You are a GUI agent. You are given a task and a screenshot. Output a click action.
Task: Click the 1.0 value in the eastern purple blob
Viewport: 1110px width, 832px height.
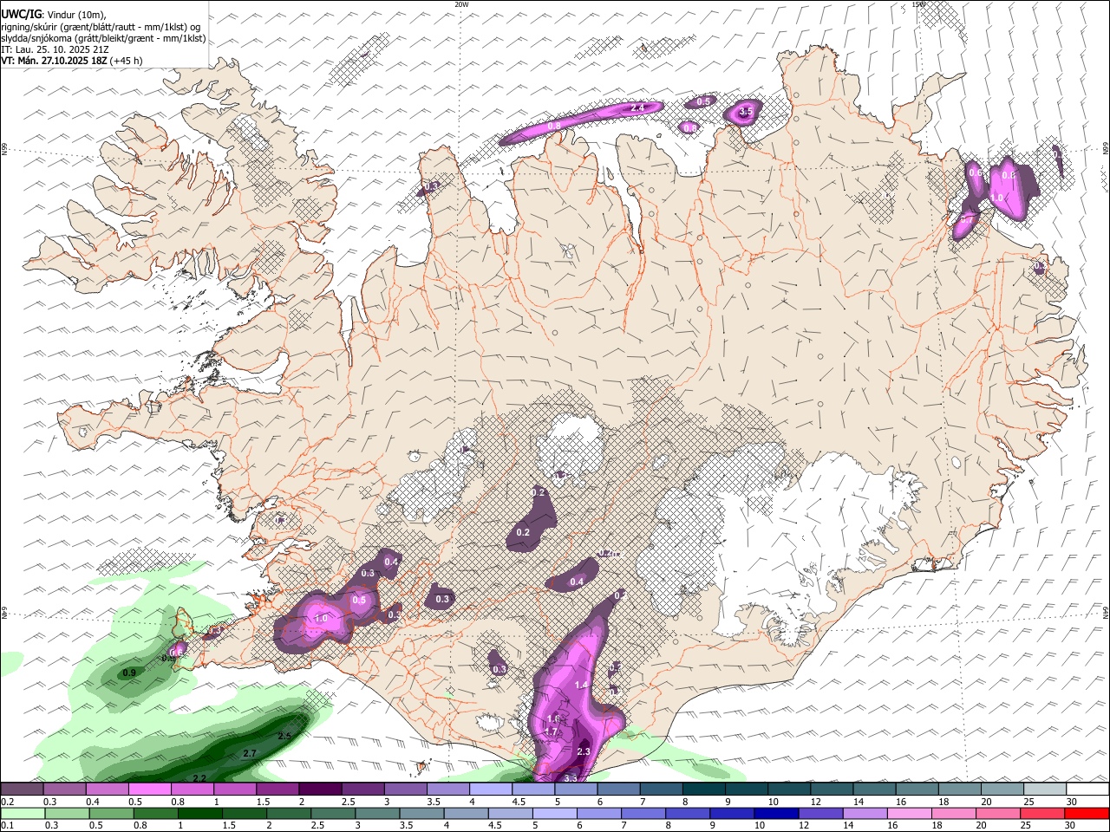click(997, 198)
